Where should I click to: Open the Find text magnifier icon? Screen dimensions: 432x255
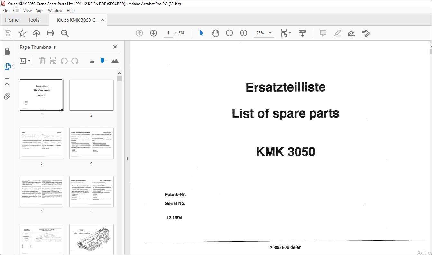coord(65,33)
